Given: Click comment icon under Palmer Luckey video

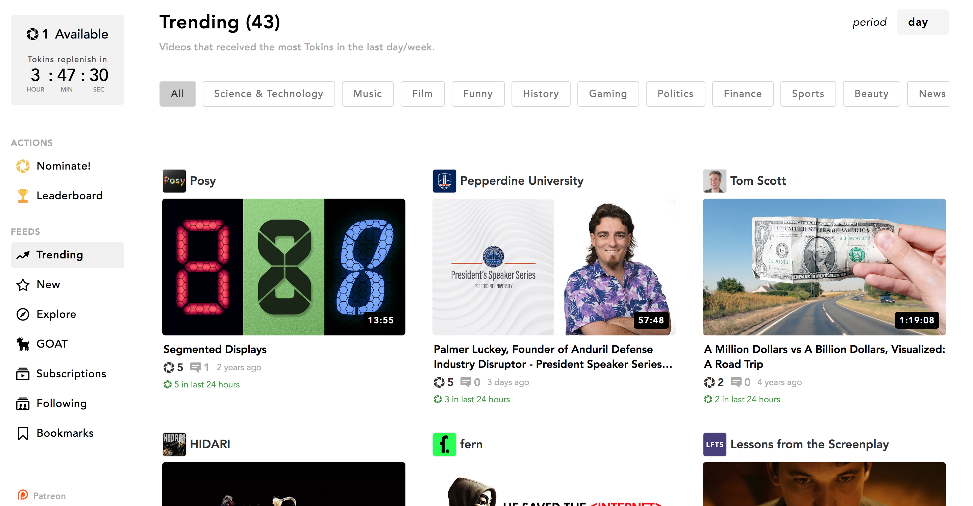Looking at the screenshot, I should pyautogui.click(x=466, y=382).
